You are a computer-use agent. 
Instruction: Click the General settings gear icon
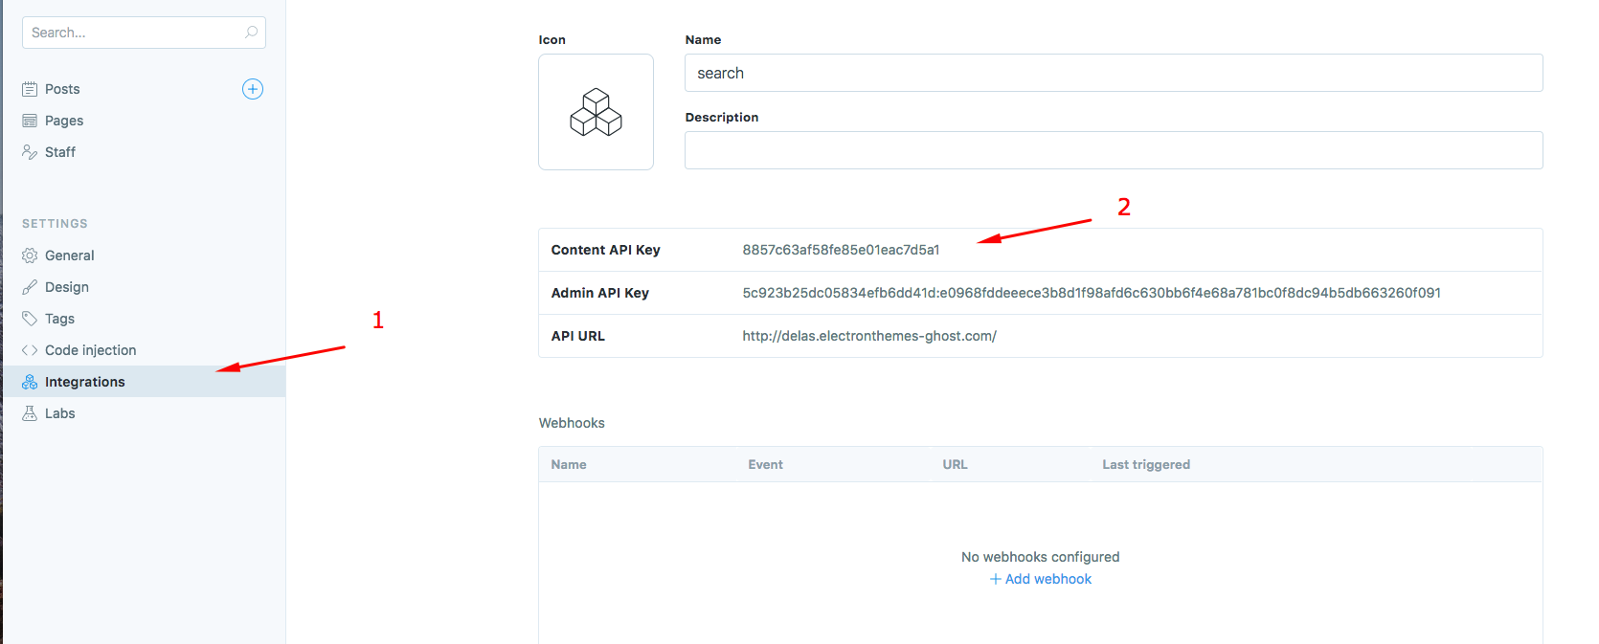click(x=30, y=255)
